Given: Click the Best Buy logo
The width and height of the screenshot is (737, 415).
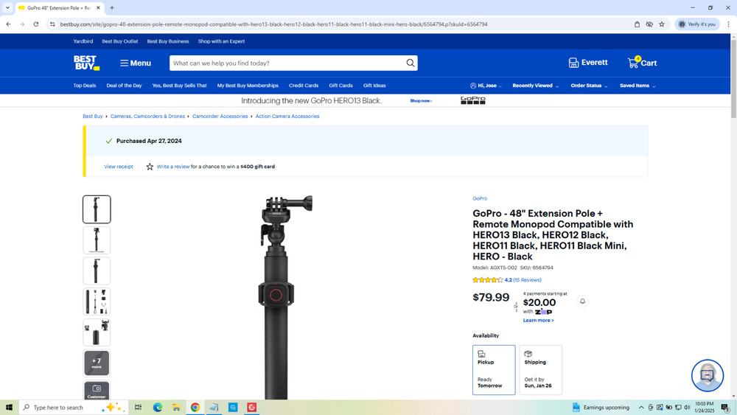Looking at the screenshot, I should [x=86, y=63].
